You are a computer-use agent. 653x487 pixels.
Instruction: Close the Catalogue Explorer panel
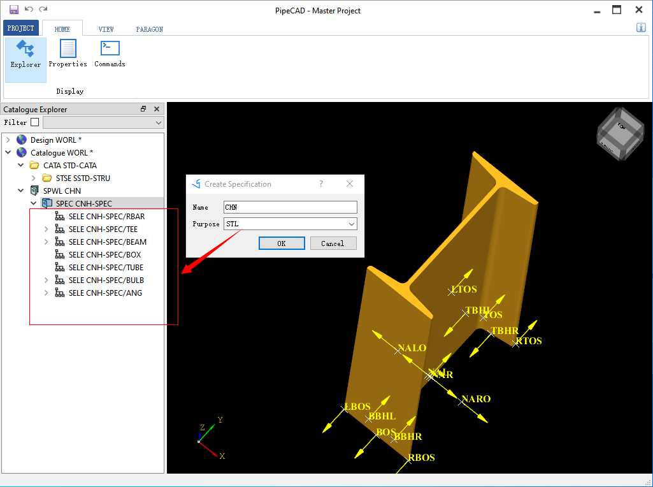click(157, 109)
